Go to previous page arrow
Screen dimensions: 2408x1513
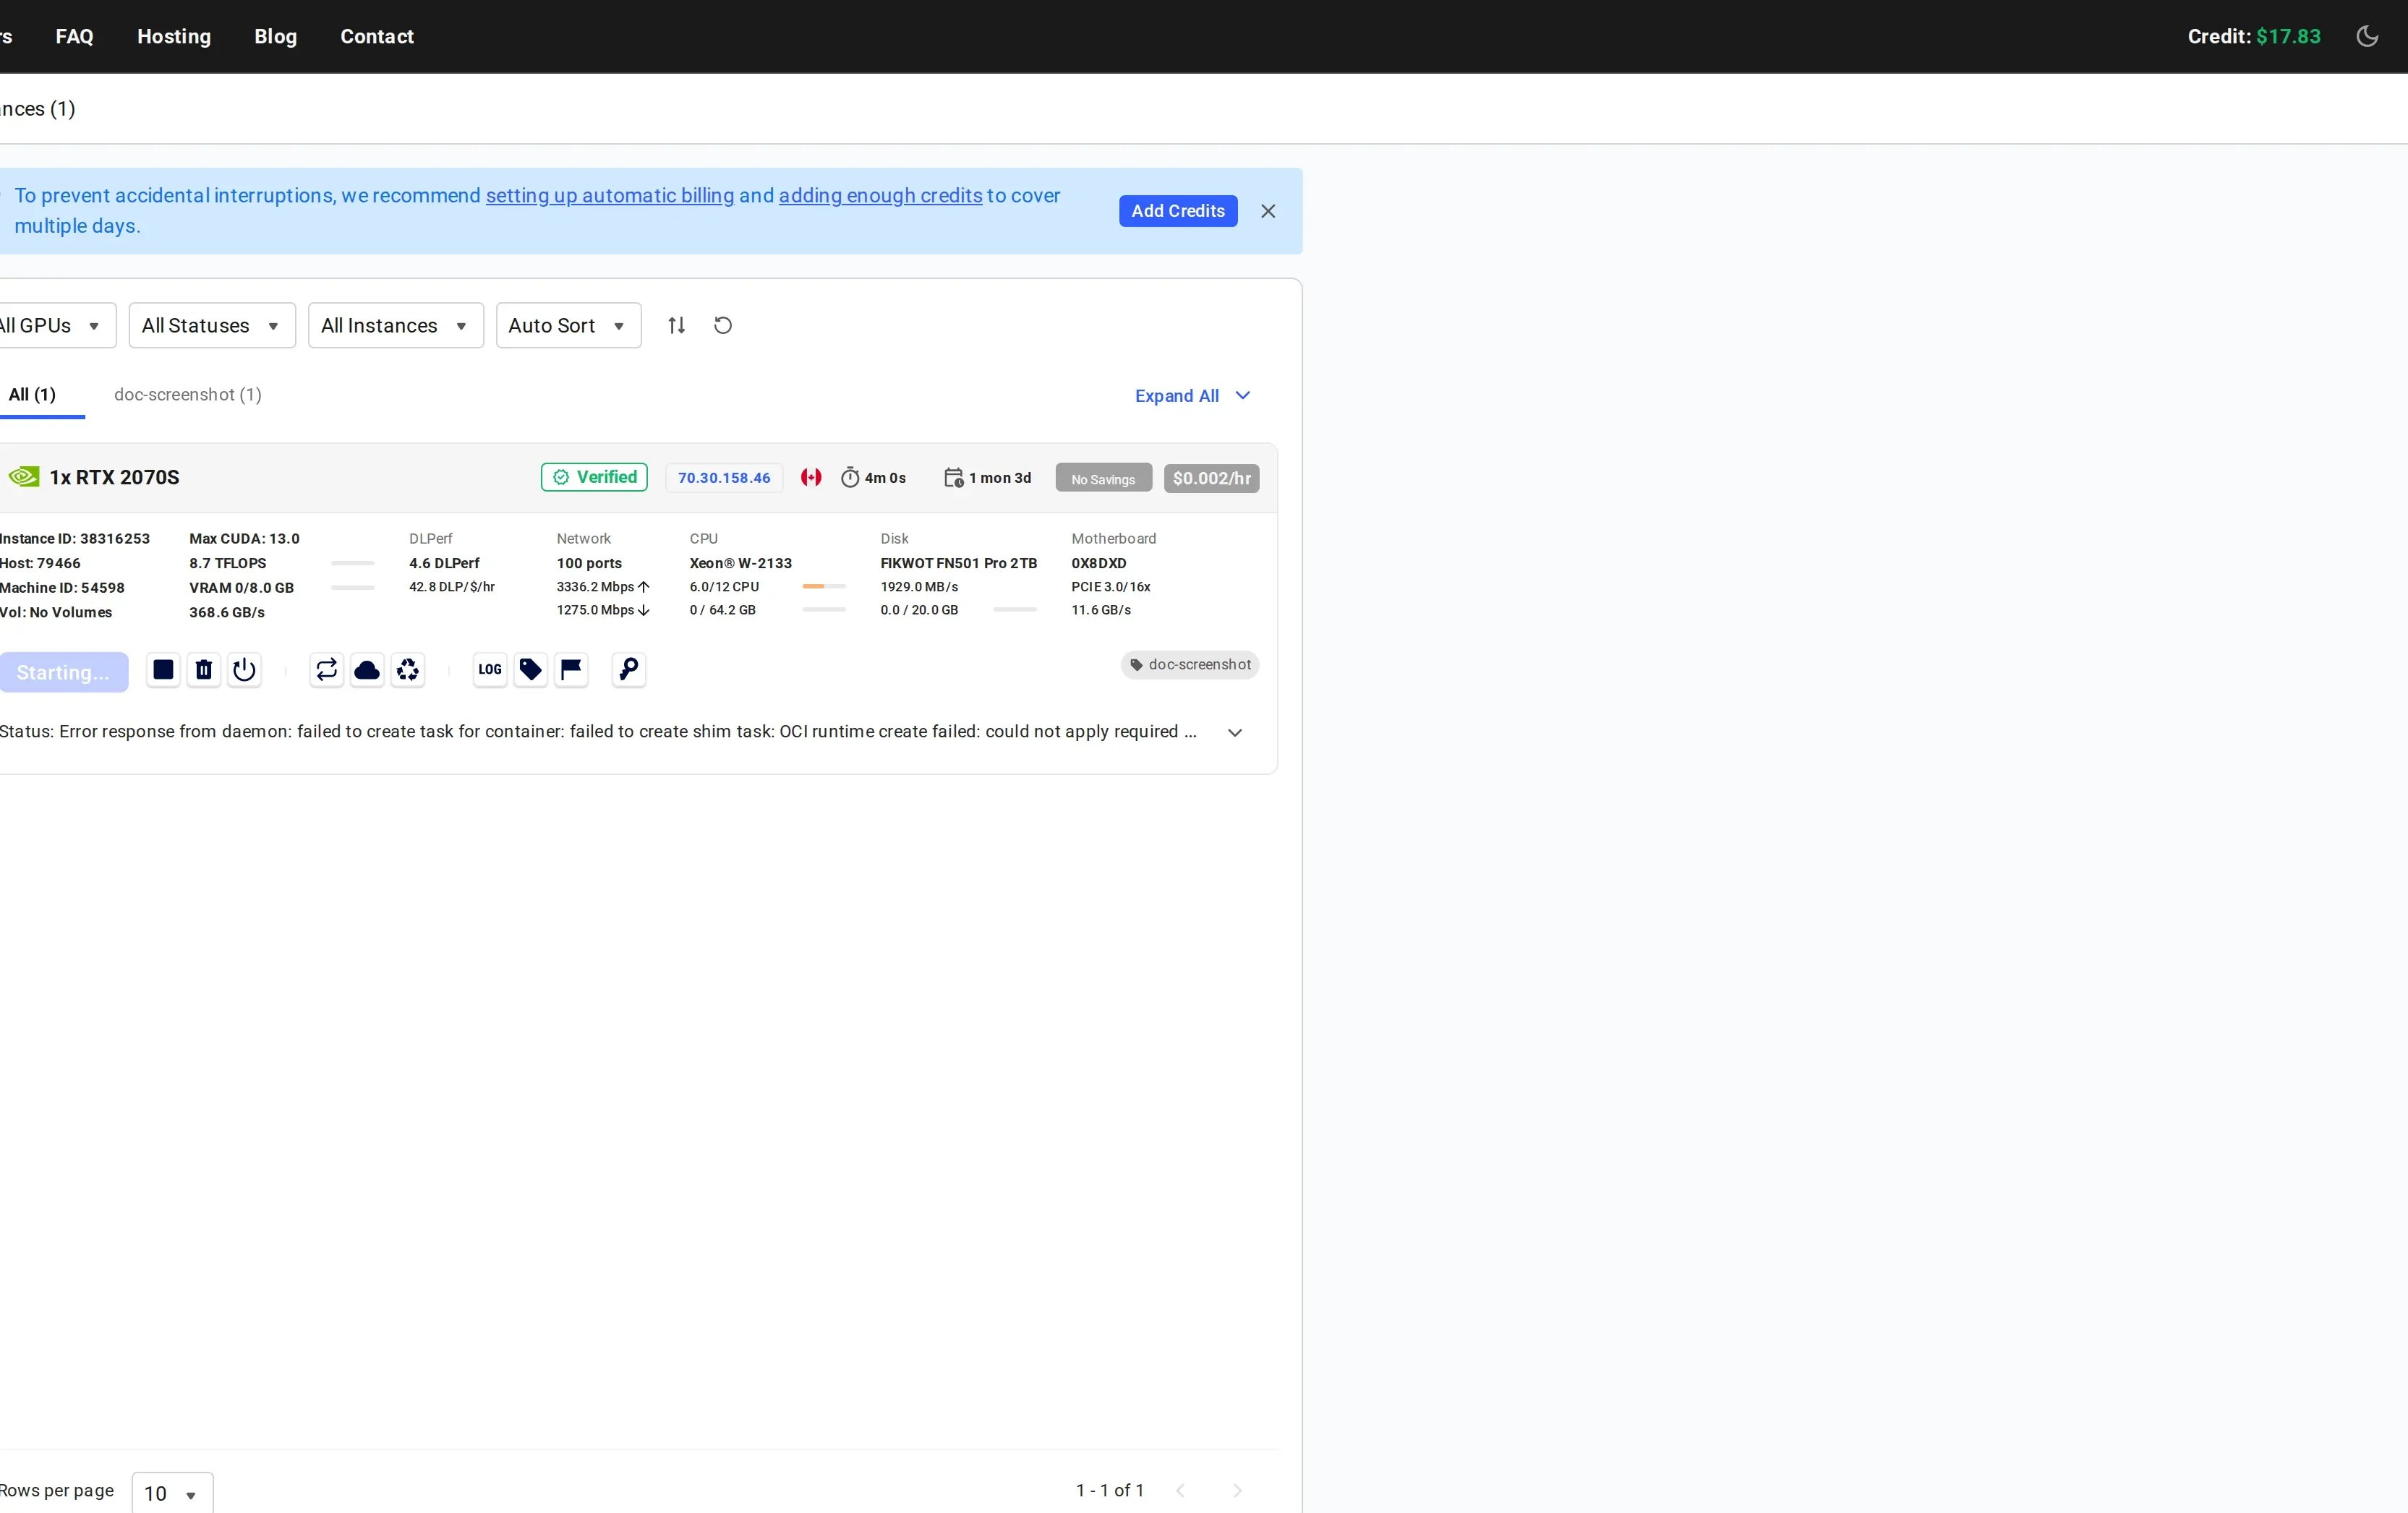(x=1180, y=1490)
